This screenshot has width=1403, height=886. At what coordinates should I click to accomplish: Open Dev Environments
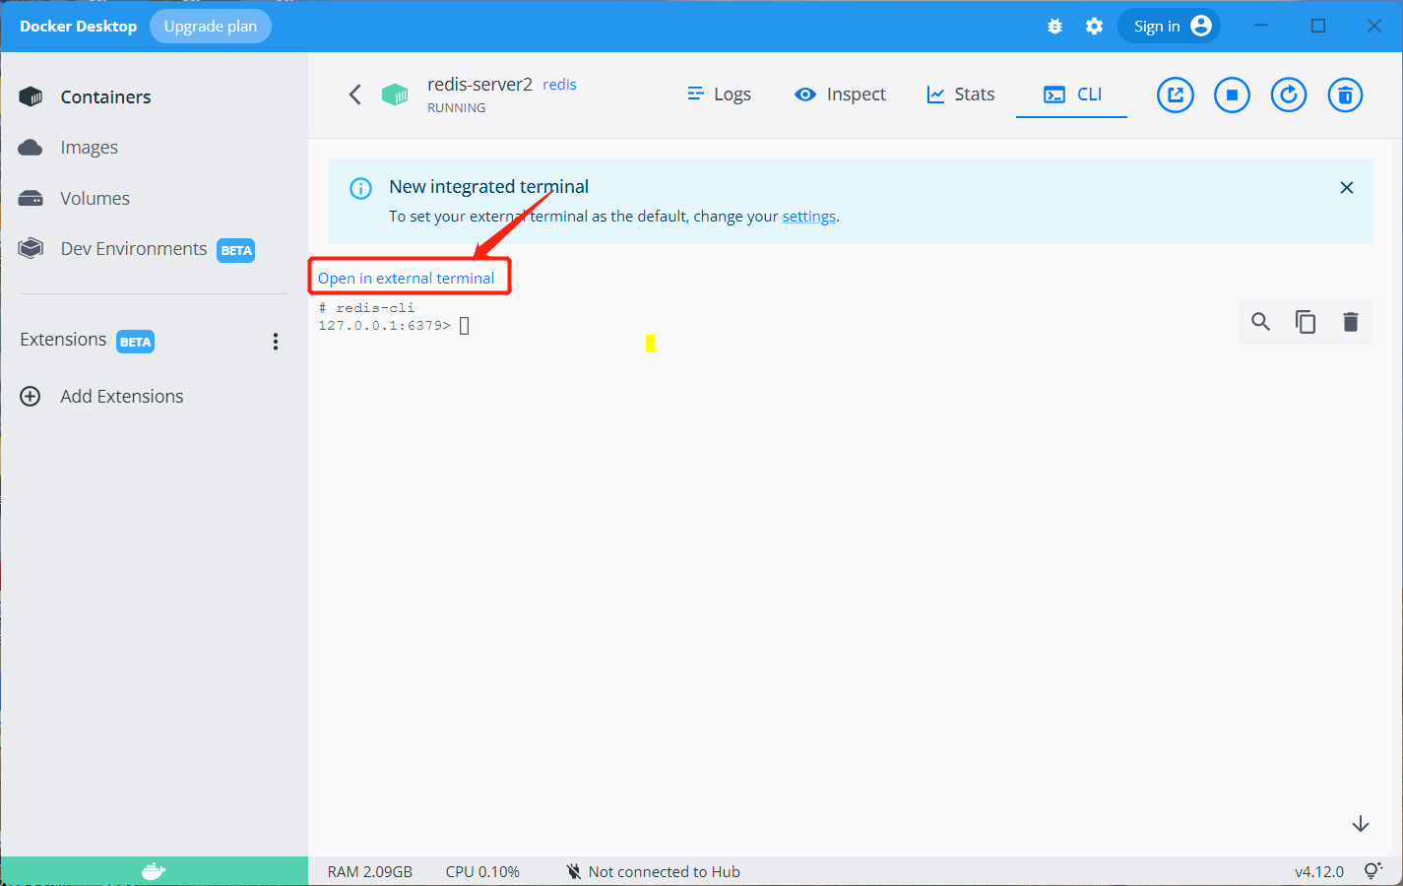point(137,249)
